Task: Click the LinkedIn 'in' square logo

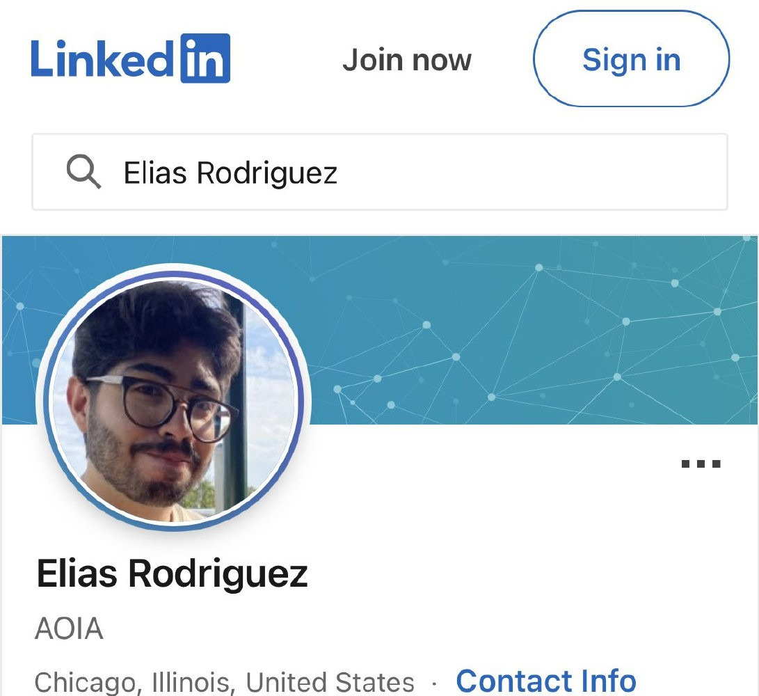Action: (205, 58)
